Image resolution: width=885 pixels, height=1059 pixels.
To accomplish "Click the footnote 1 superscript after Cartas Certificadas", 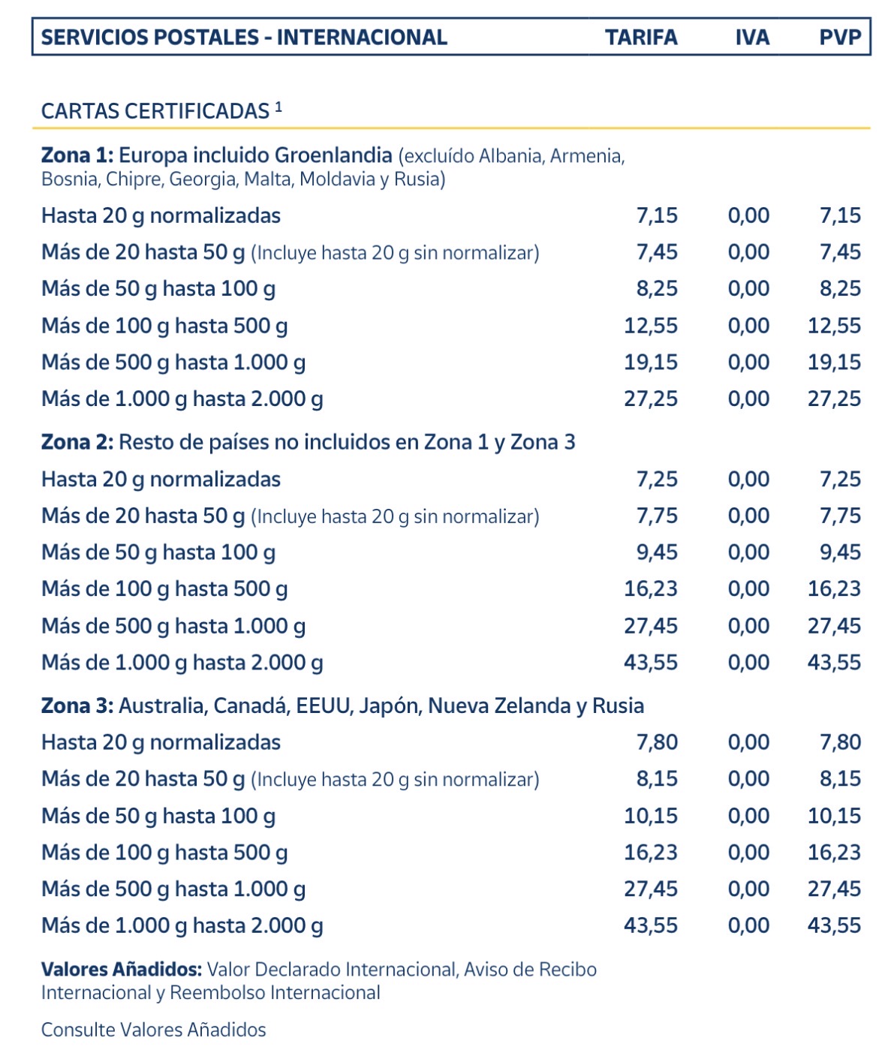I will [x=278, y=107].
